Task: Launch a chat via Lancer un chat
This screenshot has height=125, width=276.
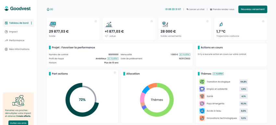Action: (195, 9)
